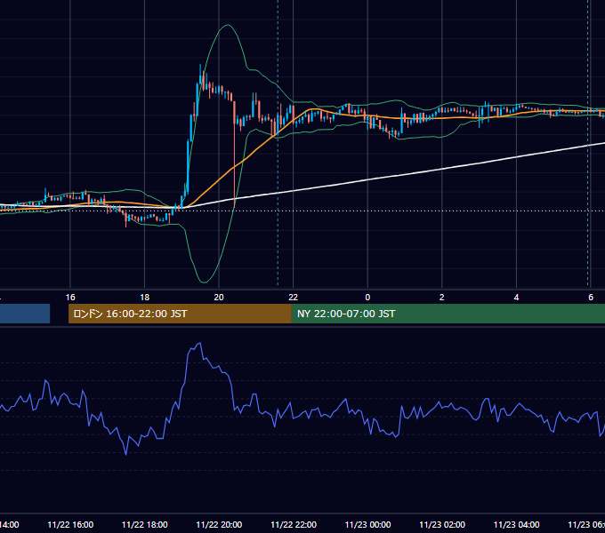Click the 11/22 22:00 date label
The height and width of the screenshot is (533, 605).
(294, 524)
